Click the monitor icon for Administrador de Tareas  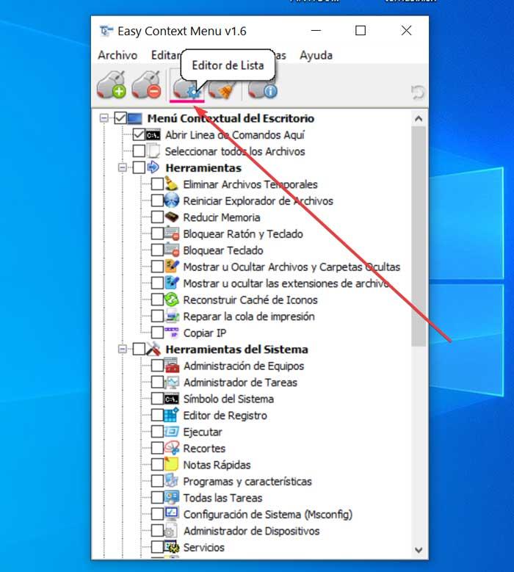point(171,382)
